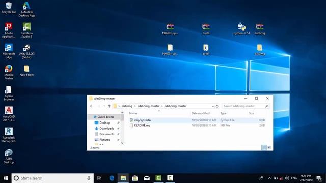Image resolution: width=326 pixels, height=183 pixels.
Task: Select the booth folder icon on desktop
Action: (x=206, y=50)
